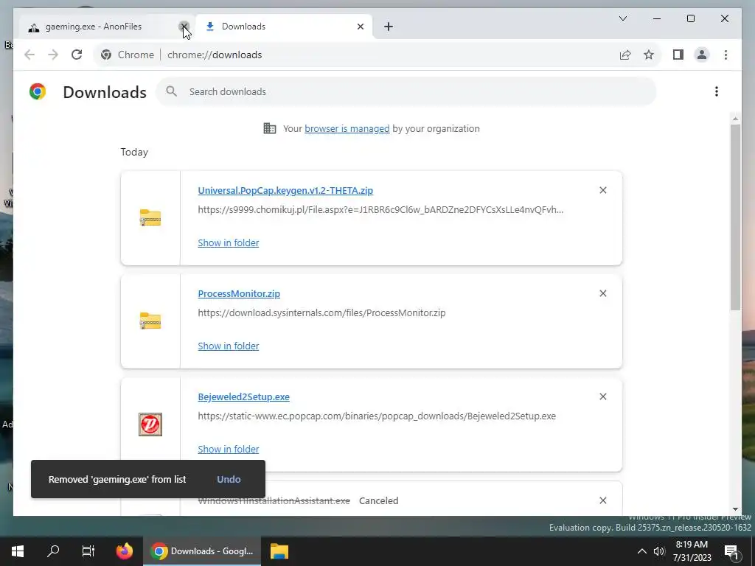
Task: Select the Downloads - Google Chrome taskbar button
Action: [x=202, y=551]
